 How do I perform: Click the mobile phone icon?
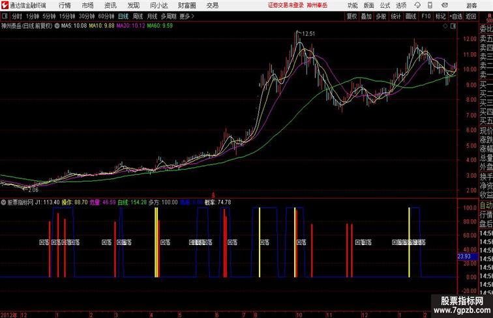tap(430, 5)
